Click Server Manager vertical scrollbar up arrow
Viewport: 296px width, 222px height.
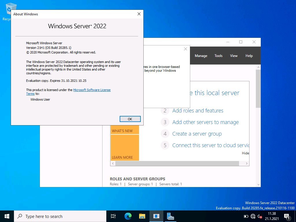258,67
